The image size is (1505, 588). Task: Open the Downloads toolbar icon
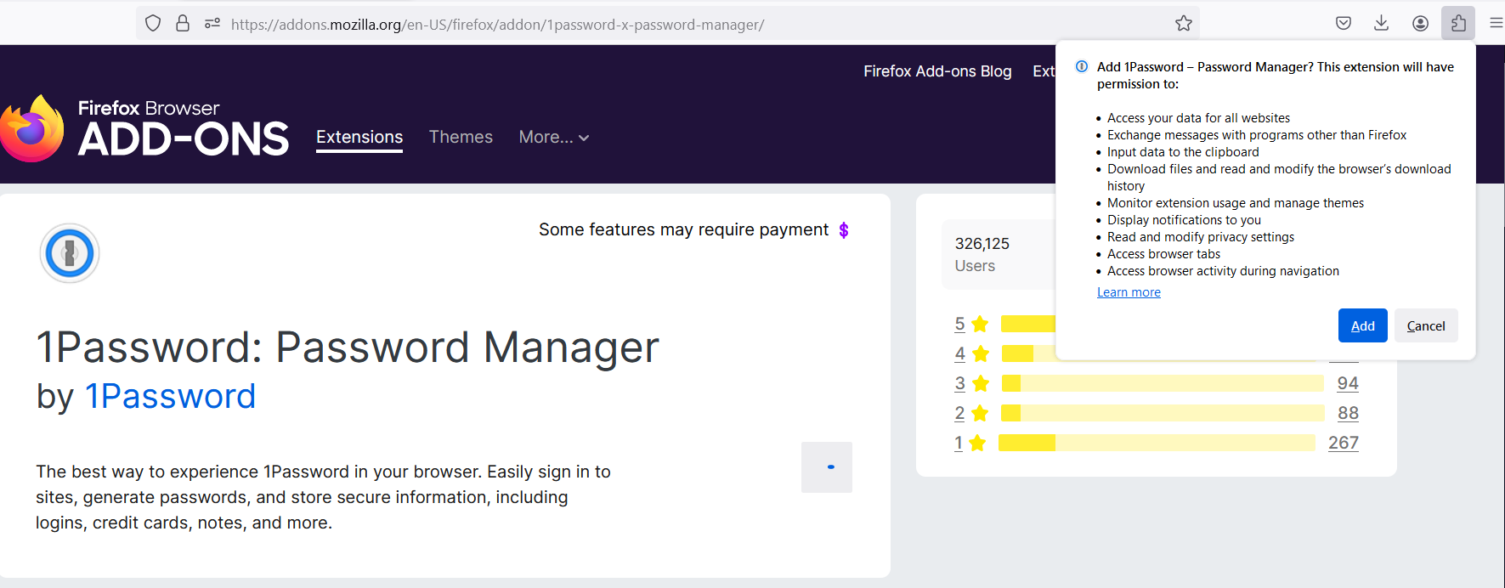pyautogui.click(x=1382, y=23)
